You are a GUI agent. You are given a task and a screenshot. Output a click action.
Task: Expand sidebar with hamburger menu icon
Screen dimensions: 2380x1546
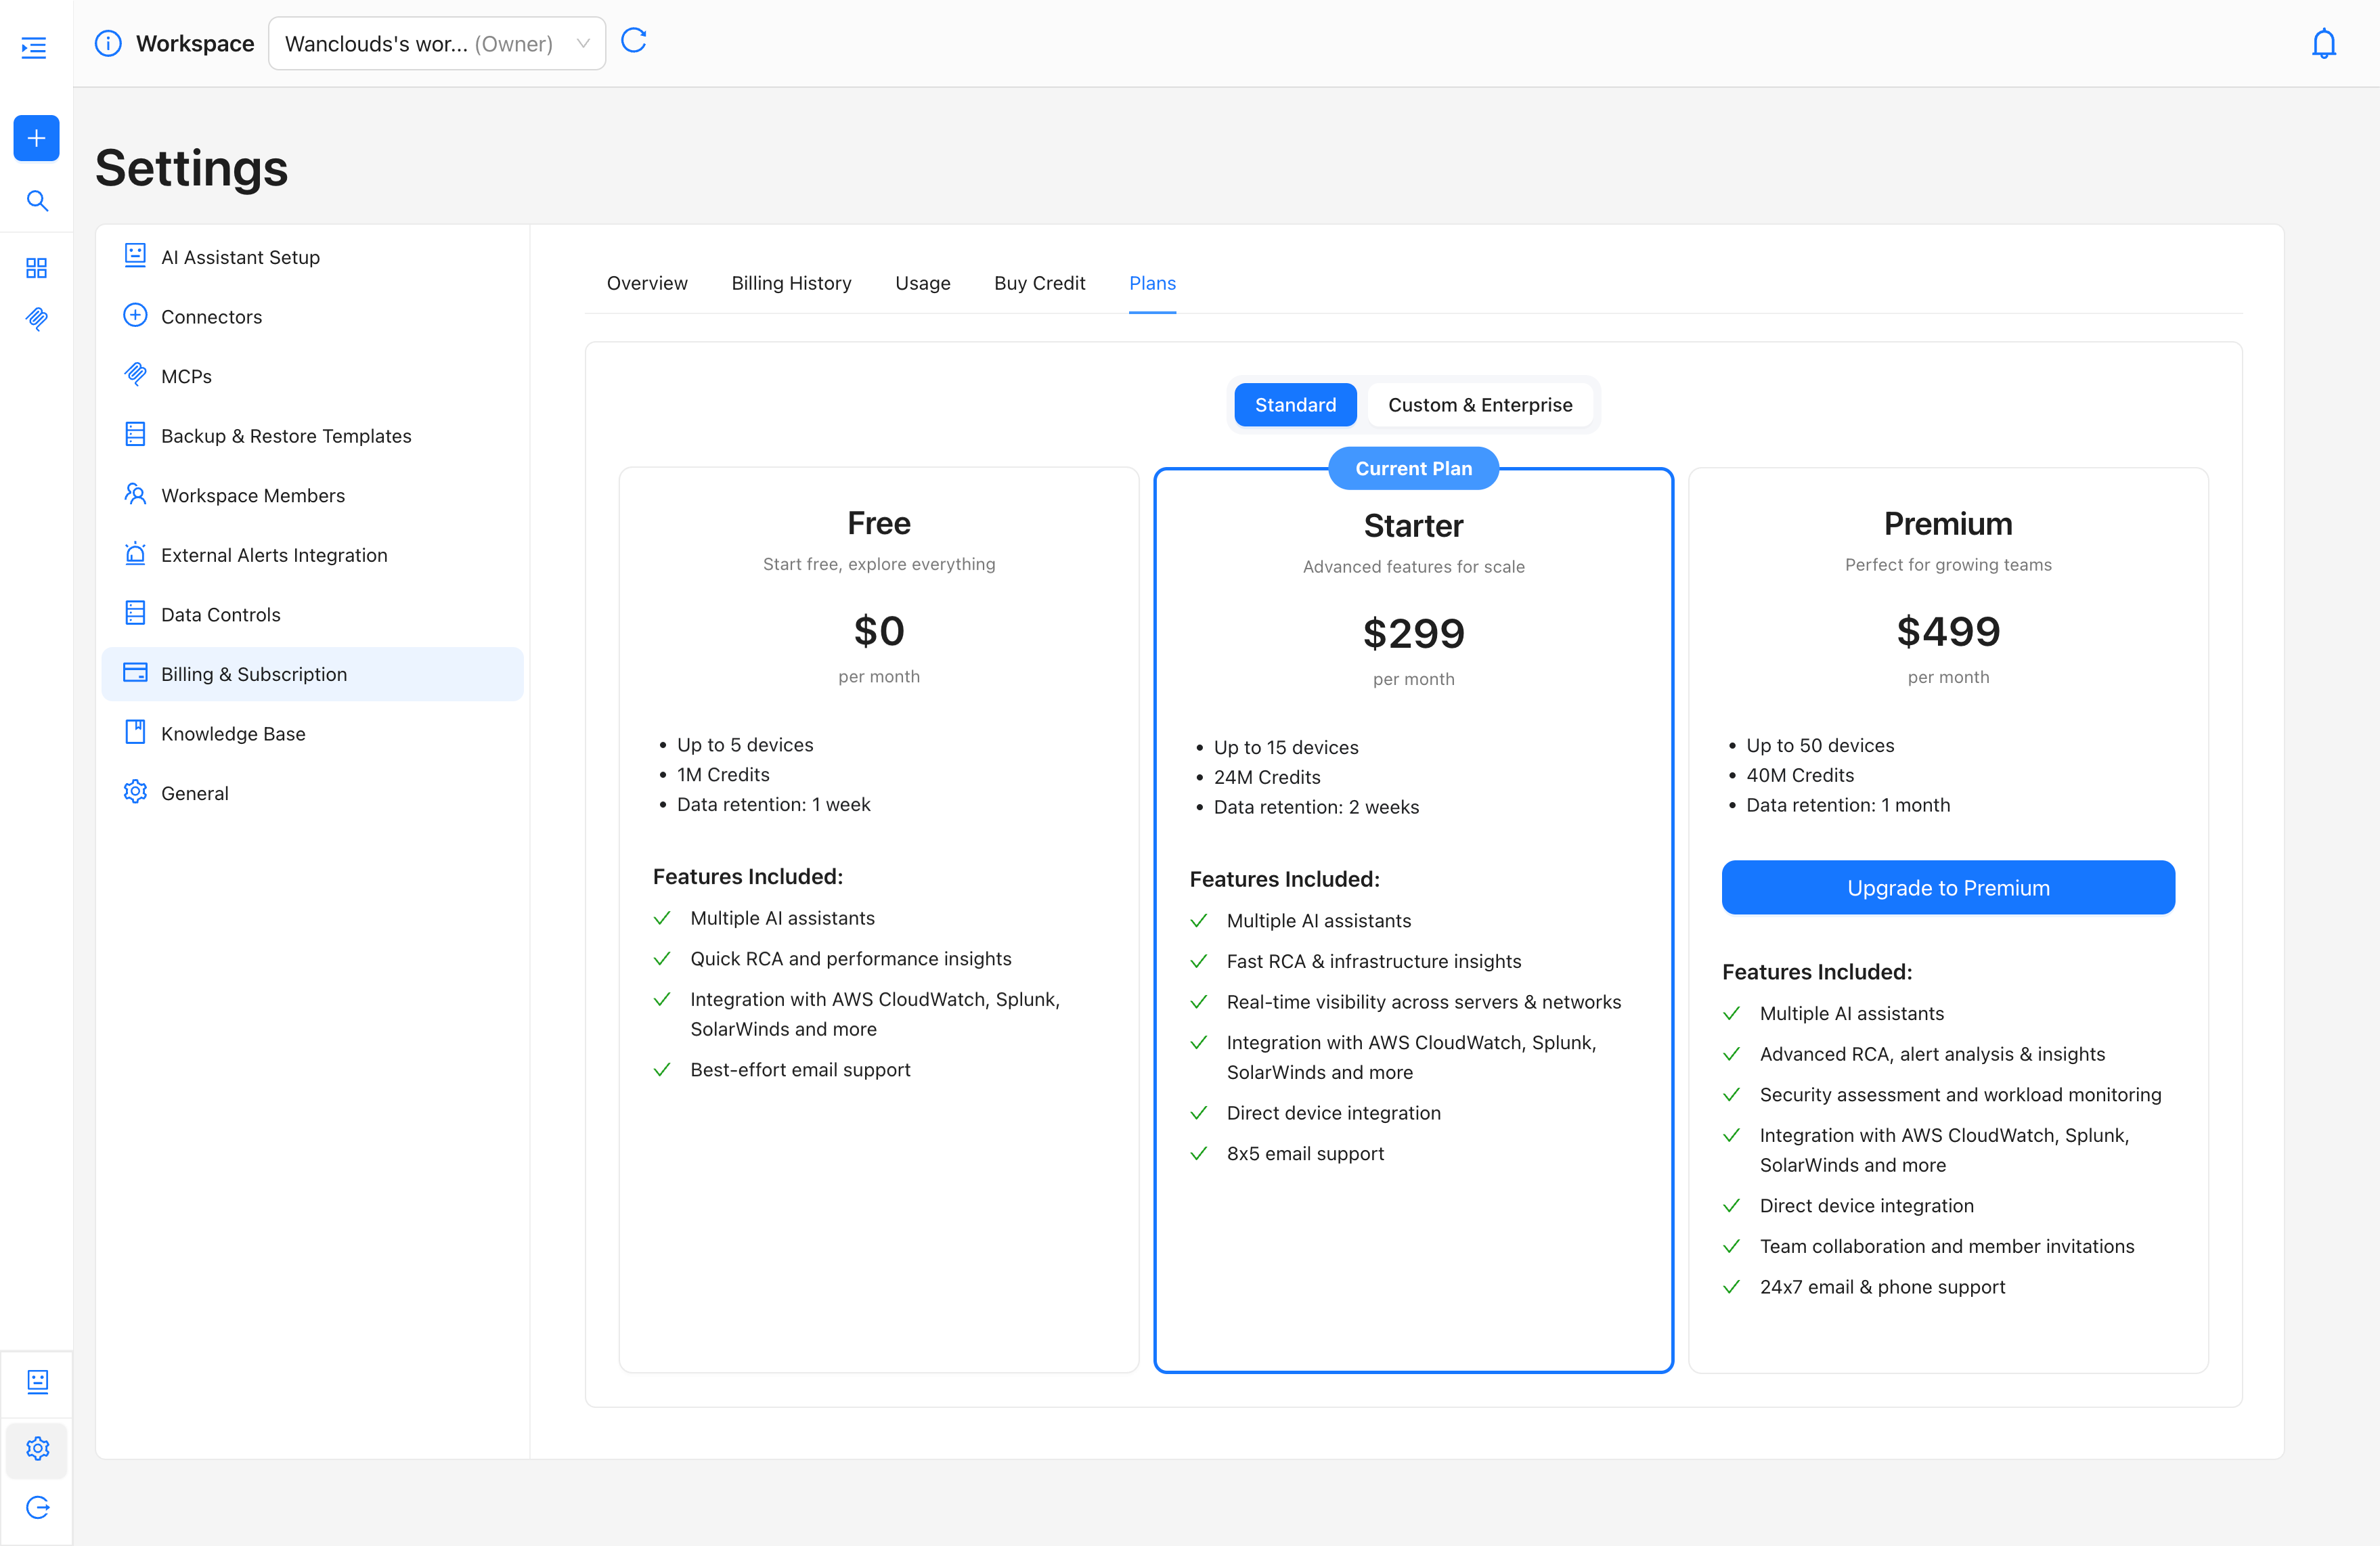click(34, 47)
